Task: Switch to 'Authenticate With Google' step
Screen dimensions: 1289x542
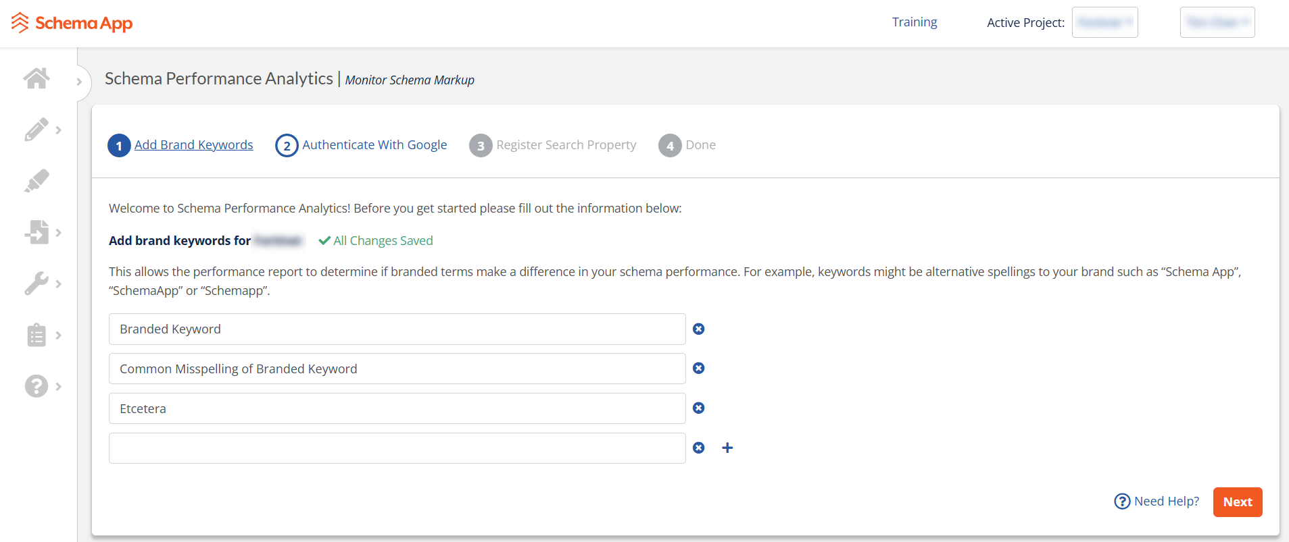Action: 374,145
